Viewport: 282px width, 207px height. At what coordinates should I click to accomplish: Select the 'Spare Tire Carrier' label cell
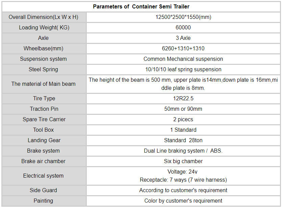point(44,119)
